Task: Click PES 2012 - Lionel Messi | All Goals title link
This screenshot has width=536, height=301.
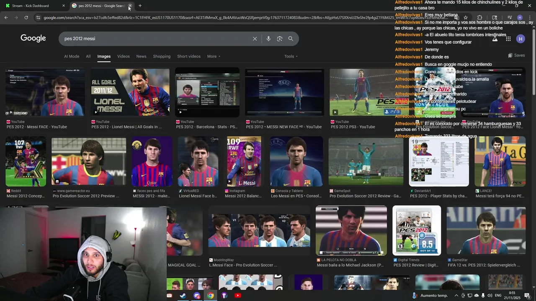Action: click(x=126, y=127)
